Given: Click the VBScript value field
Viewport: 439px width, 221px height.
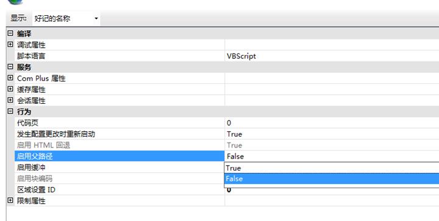Looking at the screenshot, I should pos(332,56).
